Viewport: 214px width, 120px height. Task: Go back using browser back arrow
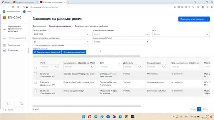tap(4, 7)
